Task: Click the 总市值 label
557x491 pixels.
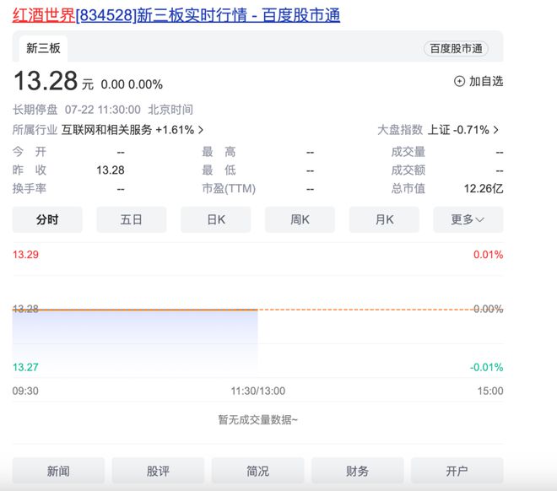Action: (x=408, y=188)
